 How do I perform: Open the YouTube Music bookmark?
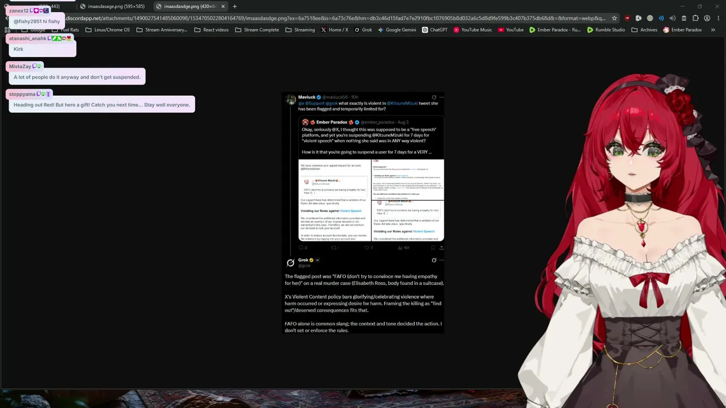point(473,30)
